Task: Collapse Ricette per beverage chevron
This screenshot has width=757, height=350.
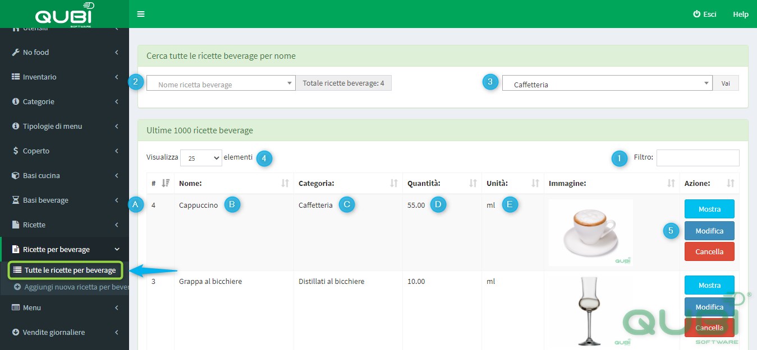Action: pos(117,249)
